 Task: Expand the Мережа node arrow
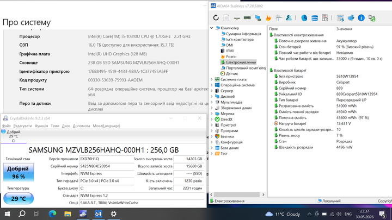(x=212, y=114)
